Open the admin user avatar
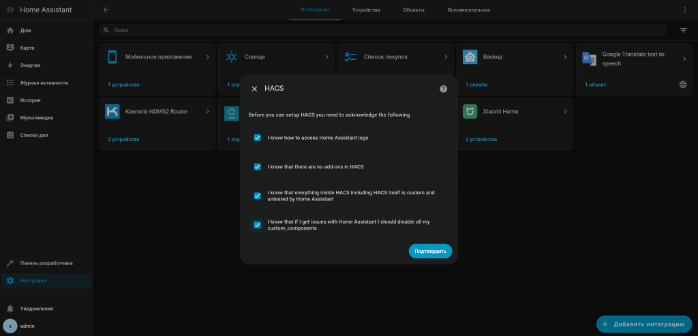 click(10, 326)
